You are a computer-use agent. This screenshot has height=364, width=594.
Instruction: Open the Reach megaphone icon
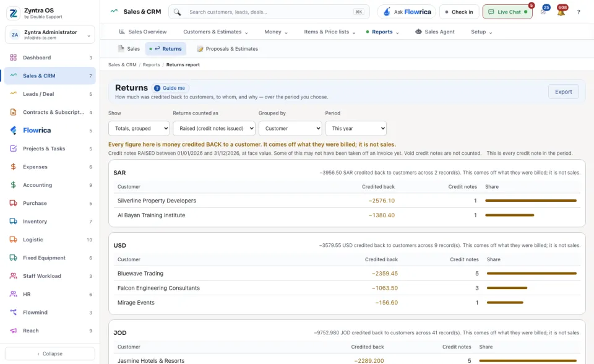point(13,331)
